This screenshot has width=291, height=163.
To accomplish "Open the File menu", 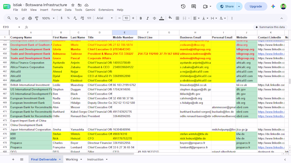I will (x=16, y=10).
